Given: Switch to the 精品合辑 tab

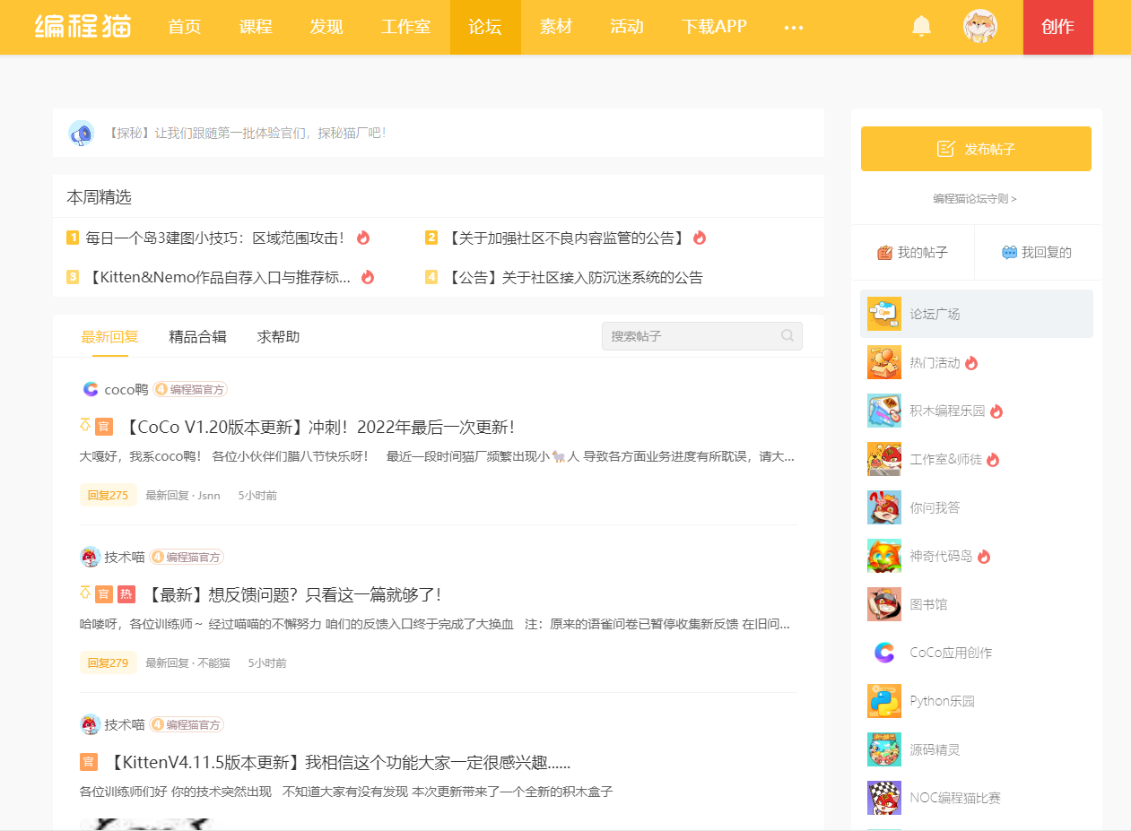Looking at the screenshot, I should pyautogui.click(x=197, y=337).
